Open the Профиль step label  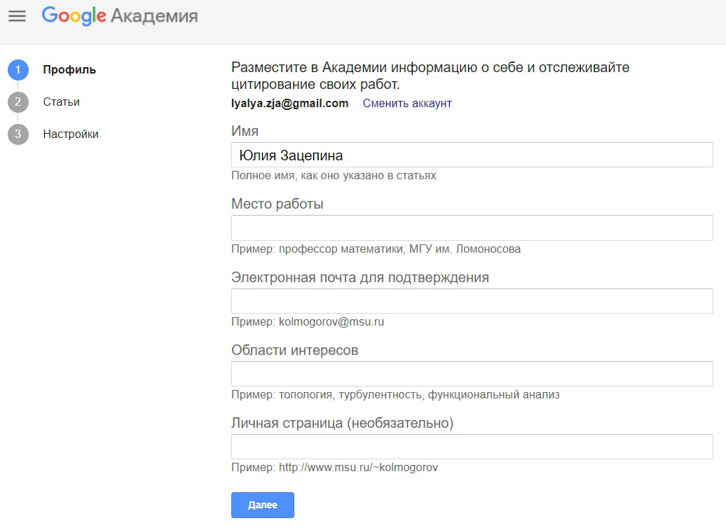[69, 70]
